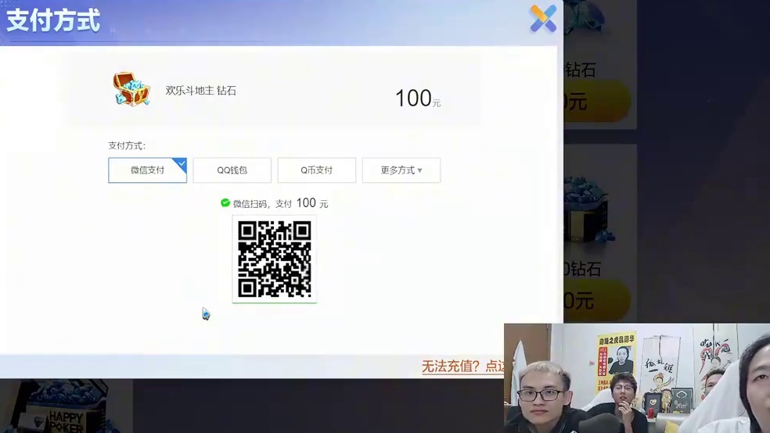Click the green WeChat logo icon
The height and width of the screenshot is (433, 770).
pyautogui.click(x=225, y=203)
